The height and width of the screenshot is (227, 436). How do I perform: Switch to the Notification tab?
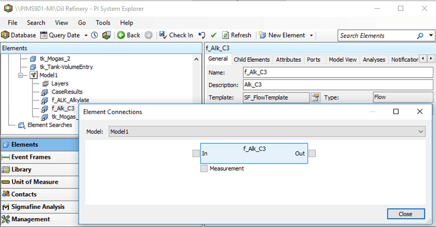pyautogui.click(x=404, y=59)
